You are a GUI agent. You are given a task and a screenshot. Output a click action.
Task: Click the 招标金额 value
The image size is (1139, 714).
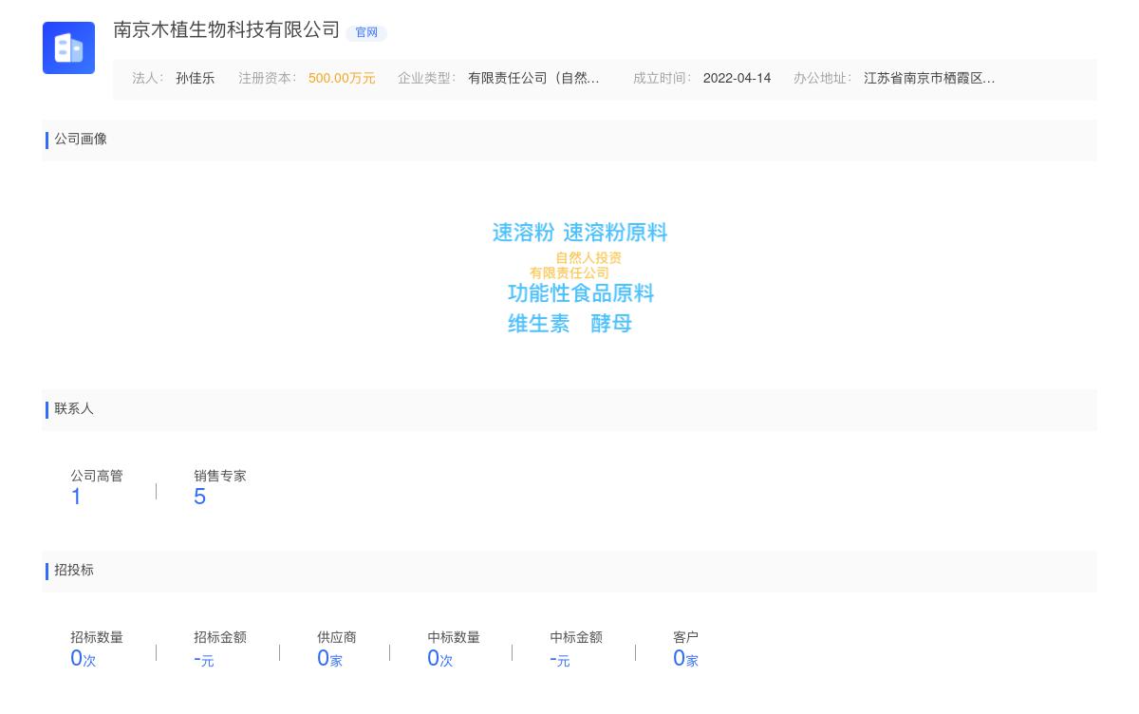[x=204, y=658]
